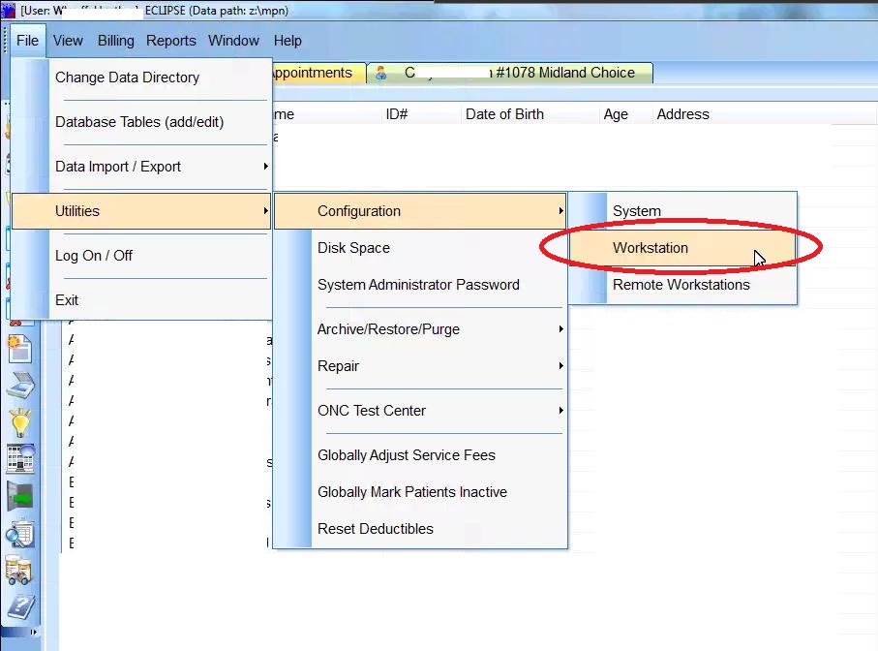Click the clipboard with magnifier icon
Viewport: 878px width, 651px height.
[20, 533]
